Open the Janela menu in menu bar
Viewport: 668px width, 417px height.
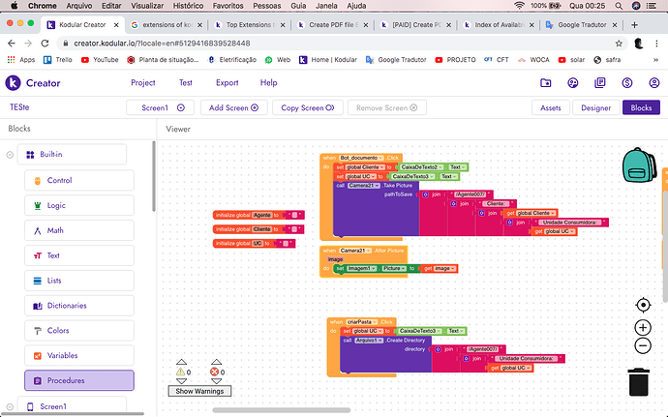(326, 6)
